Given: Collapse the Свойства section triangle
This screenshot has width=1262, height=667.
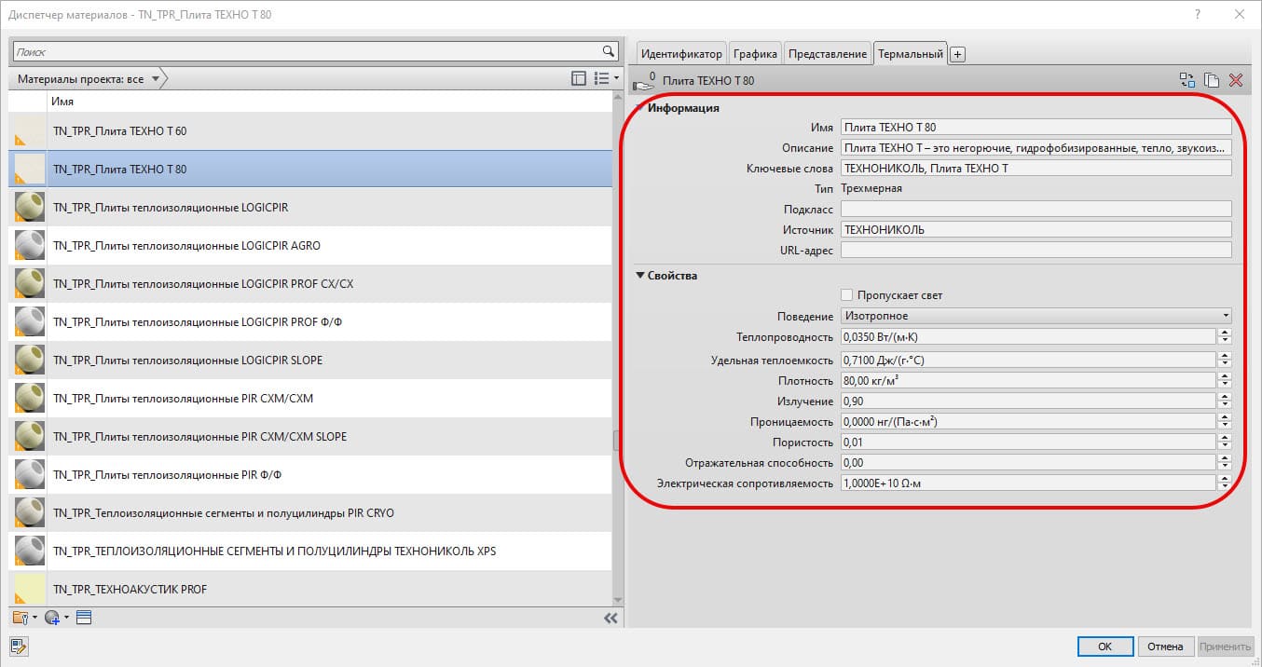Looking at the screenshot, I should tap(638, 275).
